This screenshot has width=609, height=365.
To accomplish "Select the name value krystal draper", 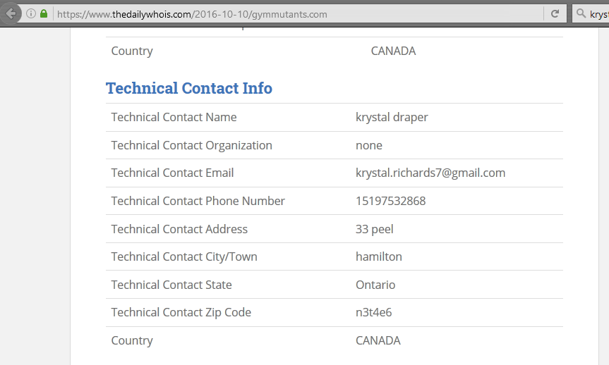I will click(392, 117).
